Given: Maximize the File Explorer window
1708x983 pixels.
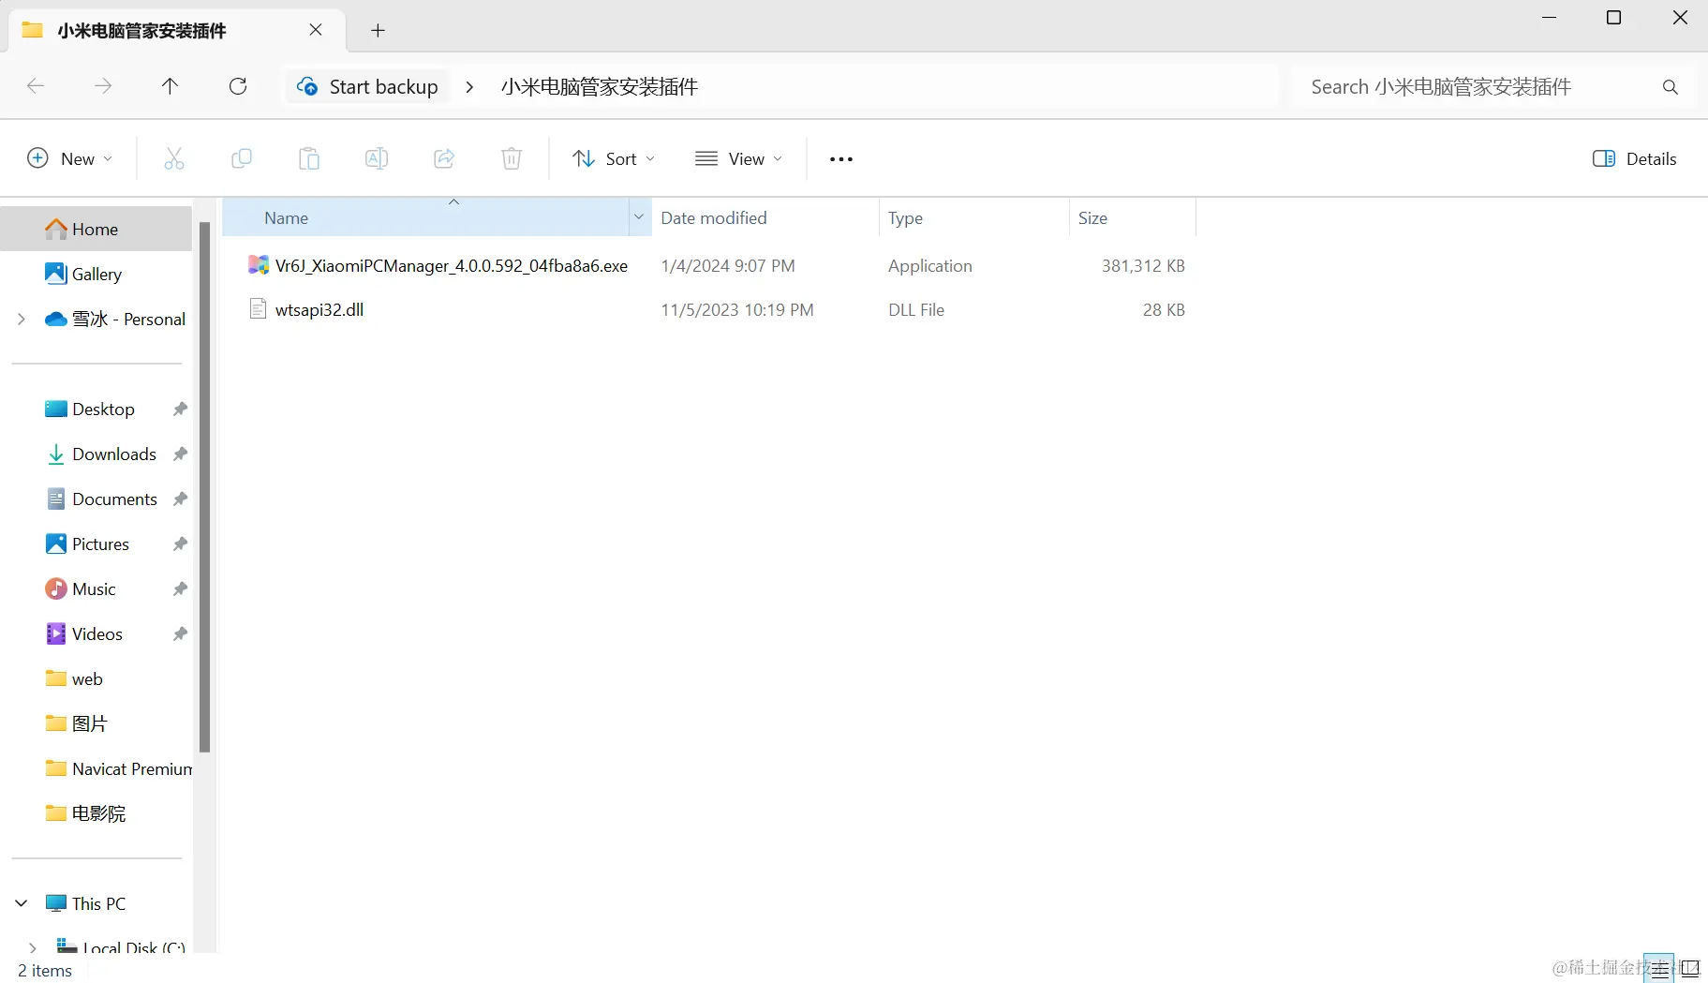Looking at the screenshot, I should tap(1613, 18).
